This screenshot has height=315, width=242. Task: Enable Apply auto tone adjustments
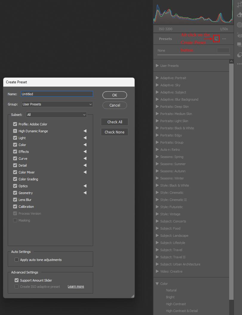pyautogui.click(x=16, y=259)
